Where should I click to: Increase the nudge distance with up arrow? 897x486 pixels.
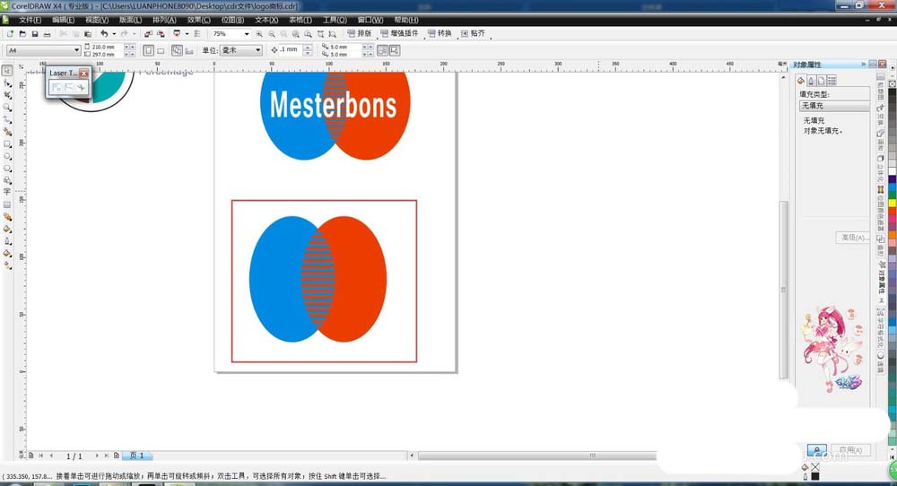coord(308,48)
